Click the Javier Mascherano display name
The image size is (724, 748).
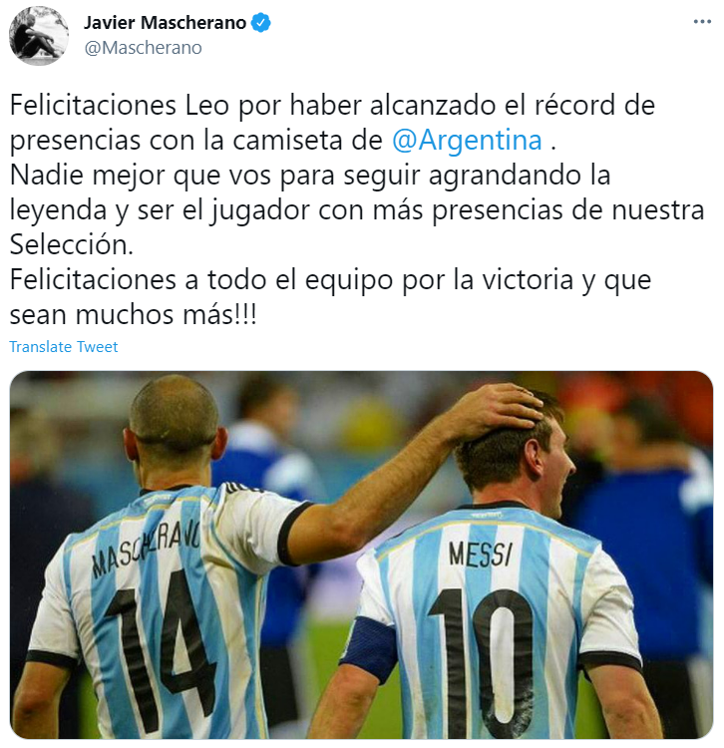[x=165, y=22]
